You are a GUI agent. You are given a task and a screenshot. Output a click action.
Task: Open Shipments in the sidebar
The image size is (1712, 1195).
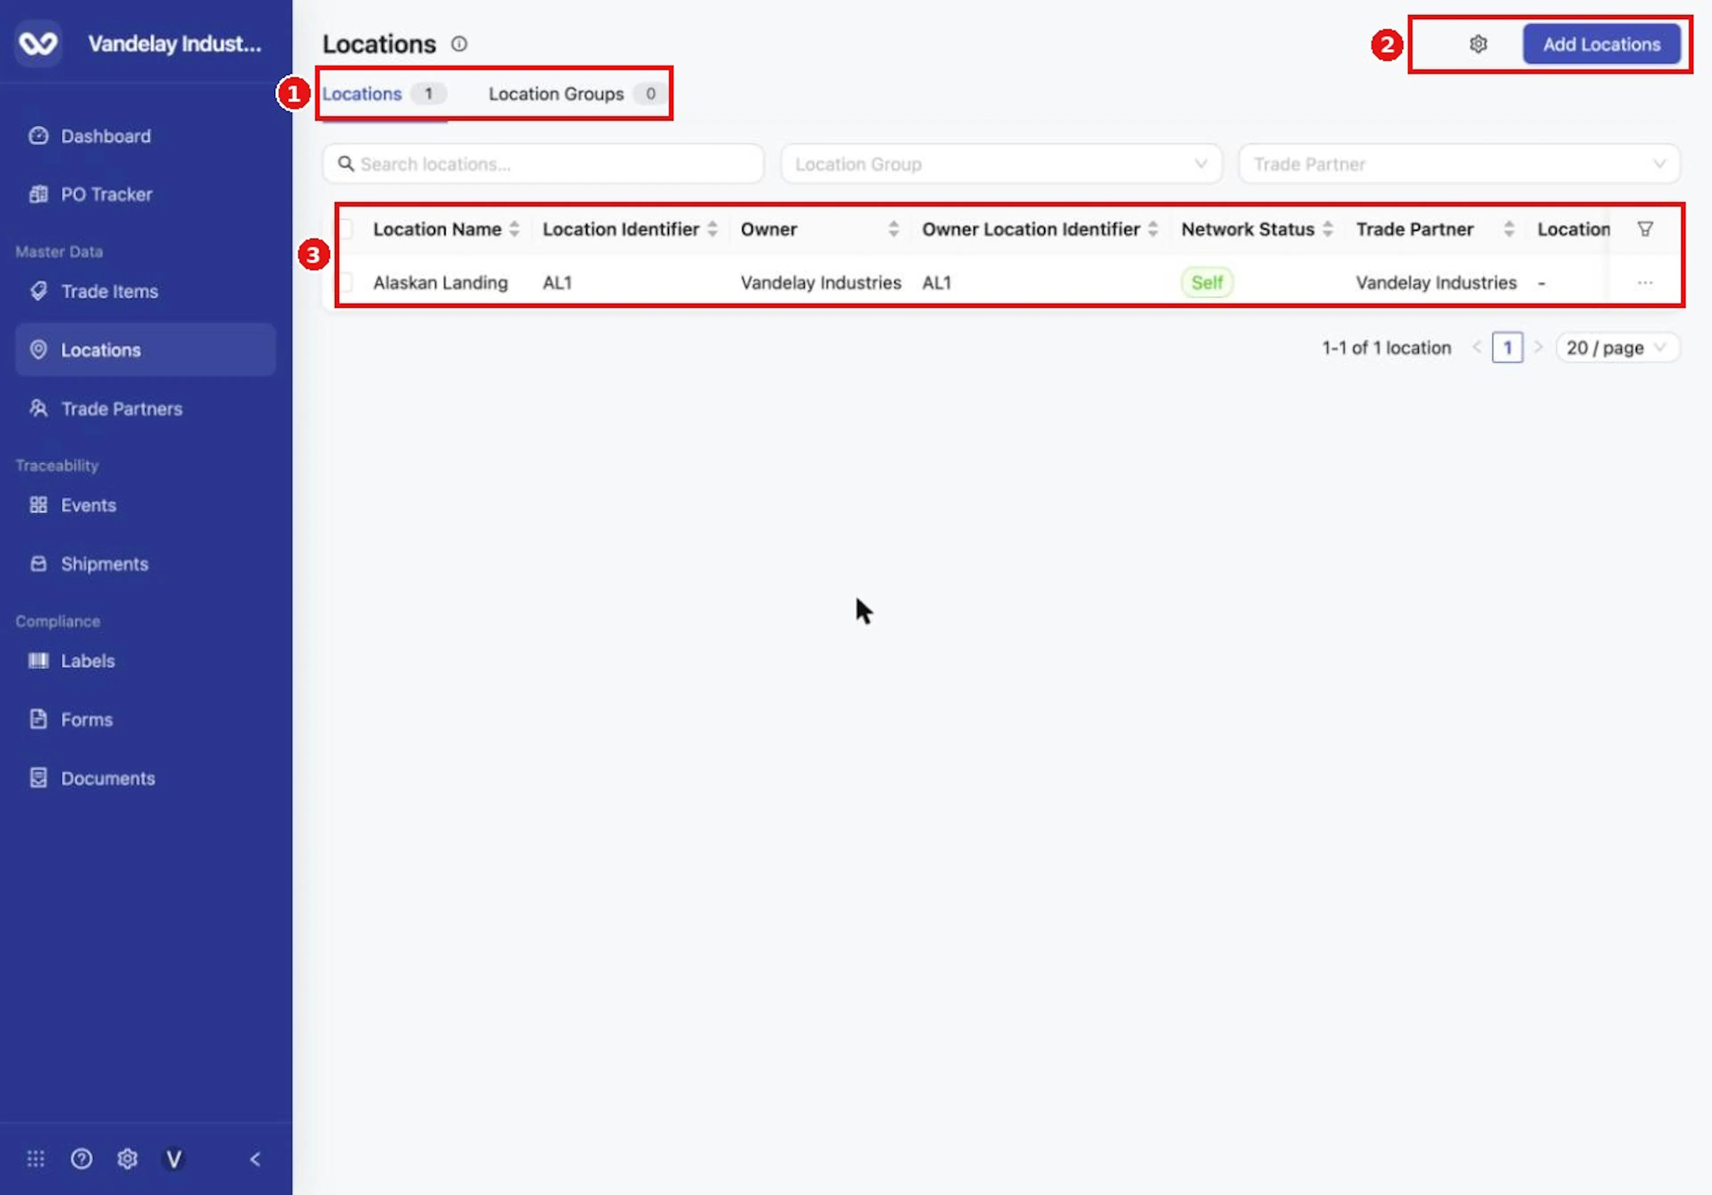click(145, 564)
